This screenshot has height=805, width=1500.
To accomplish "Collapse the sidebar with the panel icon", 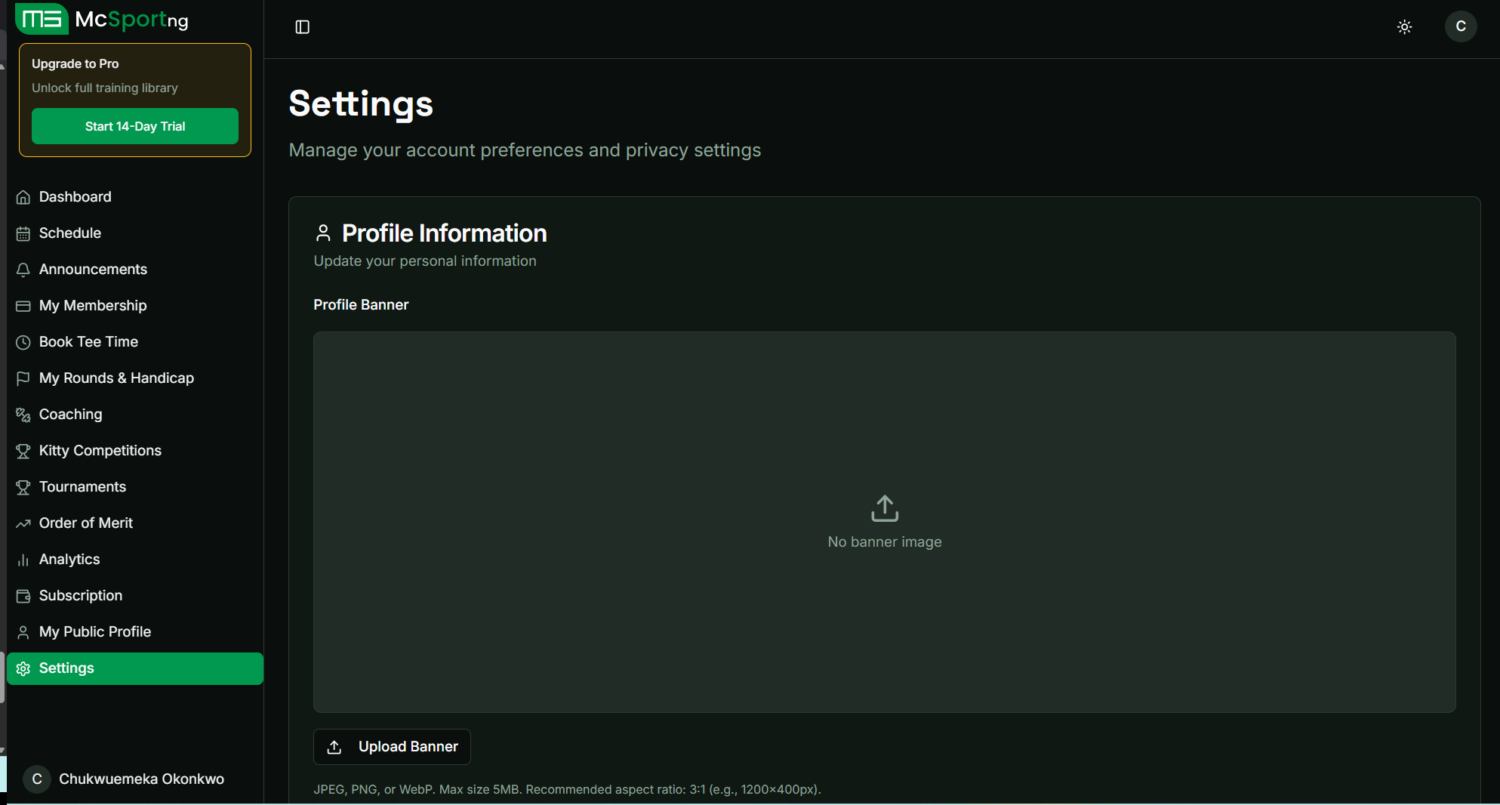I will click(302, 26).
